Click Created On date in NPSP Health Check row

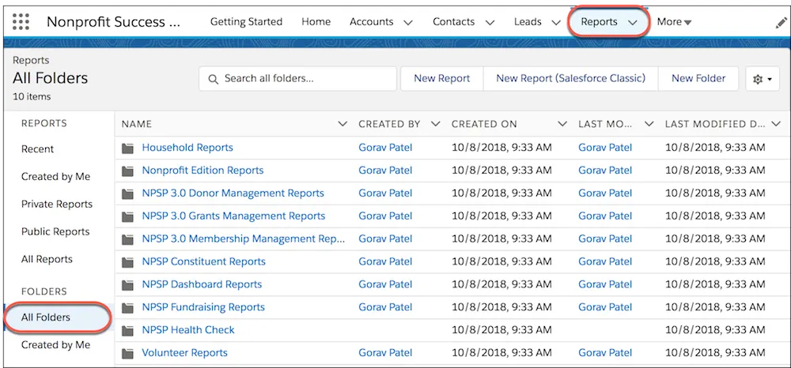point(501,330)
